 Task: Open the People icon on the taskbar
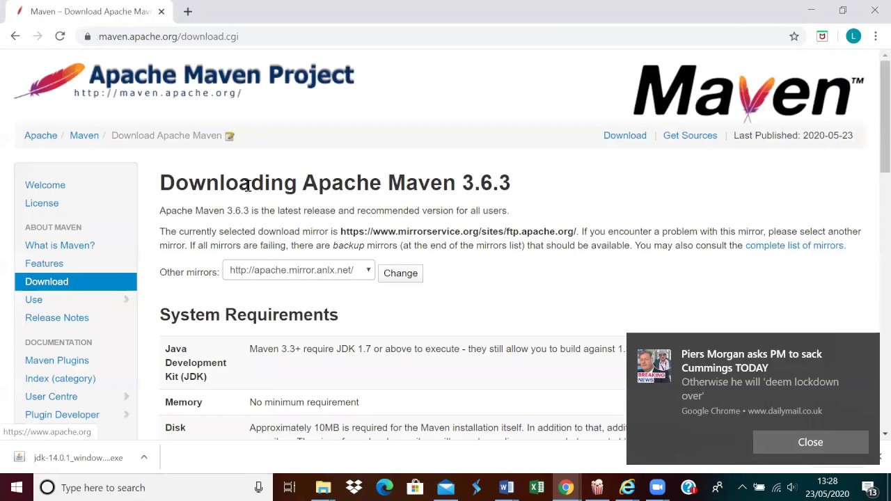[718, 488]
